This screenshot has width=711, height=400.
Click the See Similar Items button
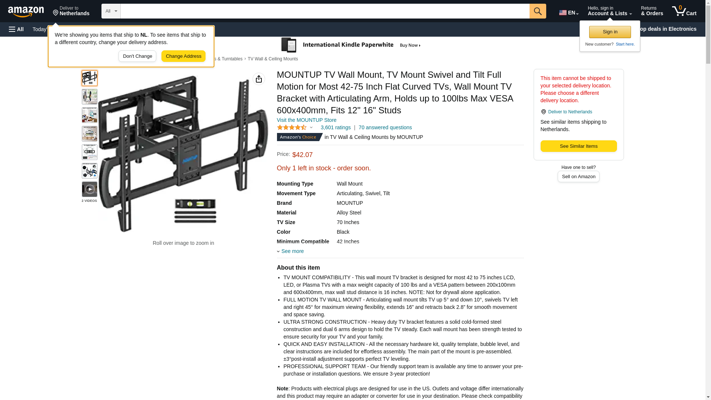pos(578,146)
